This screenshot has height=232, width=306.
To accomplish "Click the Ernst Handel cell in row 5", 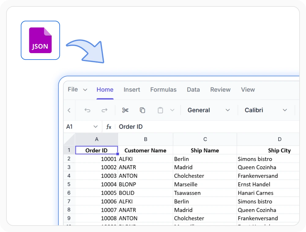I will tap(268, 184).
